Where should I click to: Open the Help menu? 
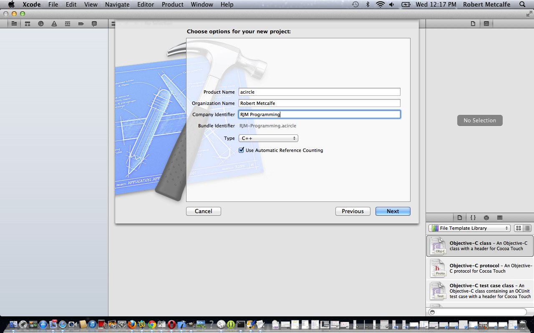pos(227,5)
